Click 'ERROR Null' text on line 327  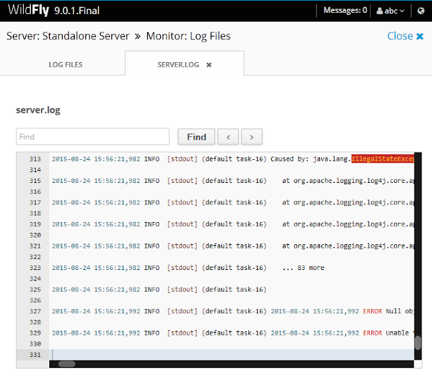click(382, 311)
